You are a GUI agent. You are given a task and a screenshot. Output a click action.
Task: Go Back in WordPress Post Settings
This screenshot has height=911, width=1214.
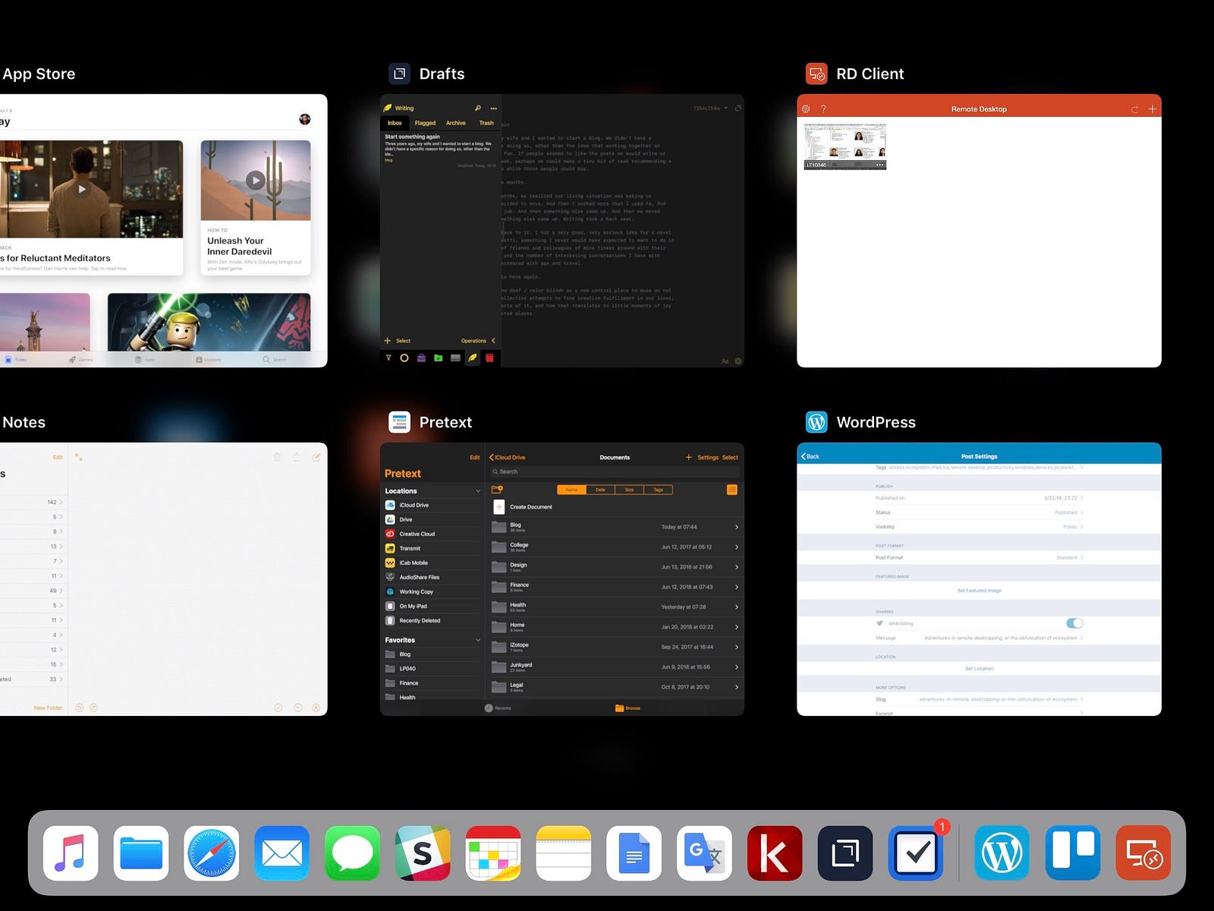click(810, 456)
